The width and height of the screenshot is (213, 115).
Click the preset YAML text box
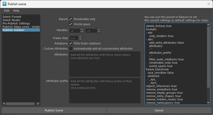(x=176, y=64)
